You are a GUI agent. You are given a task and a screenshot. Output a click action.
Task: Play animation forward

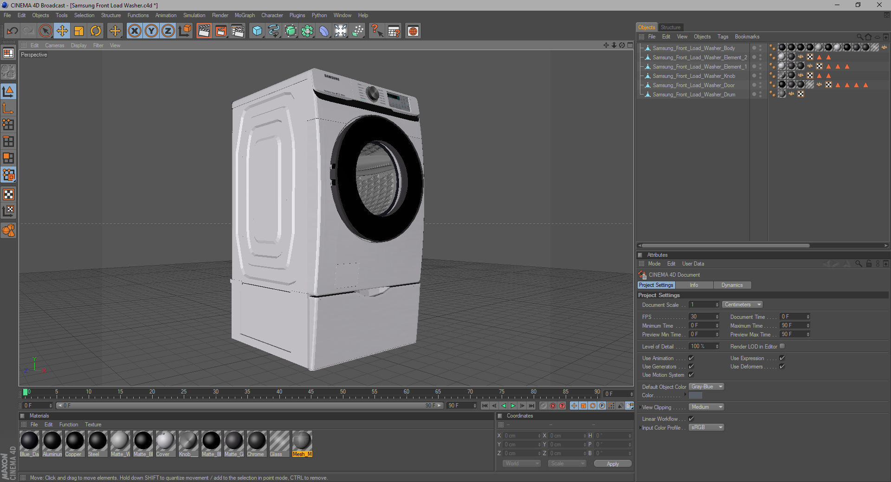tap(513, 406)
